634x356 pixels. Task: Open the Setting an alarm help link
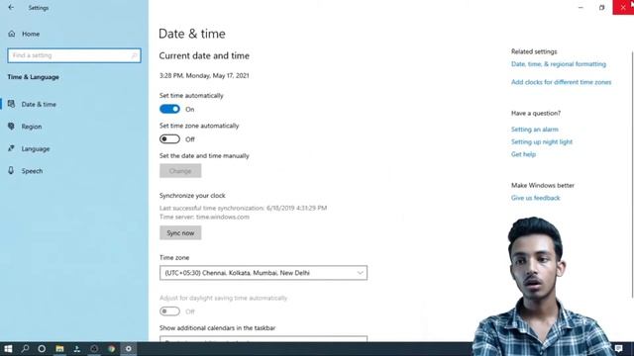pyautogui.click(x=535, y=130)
